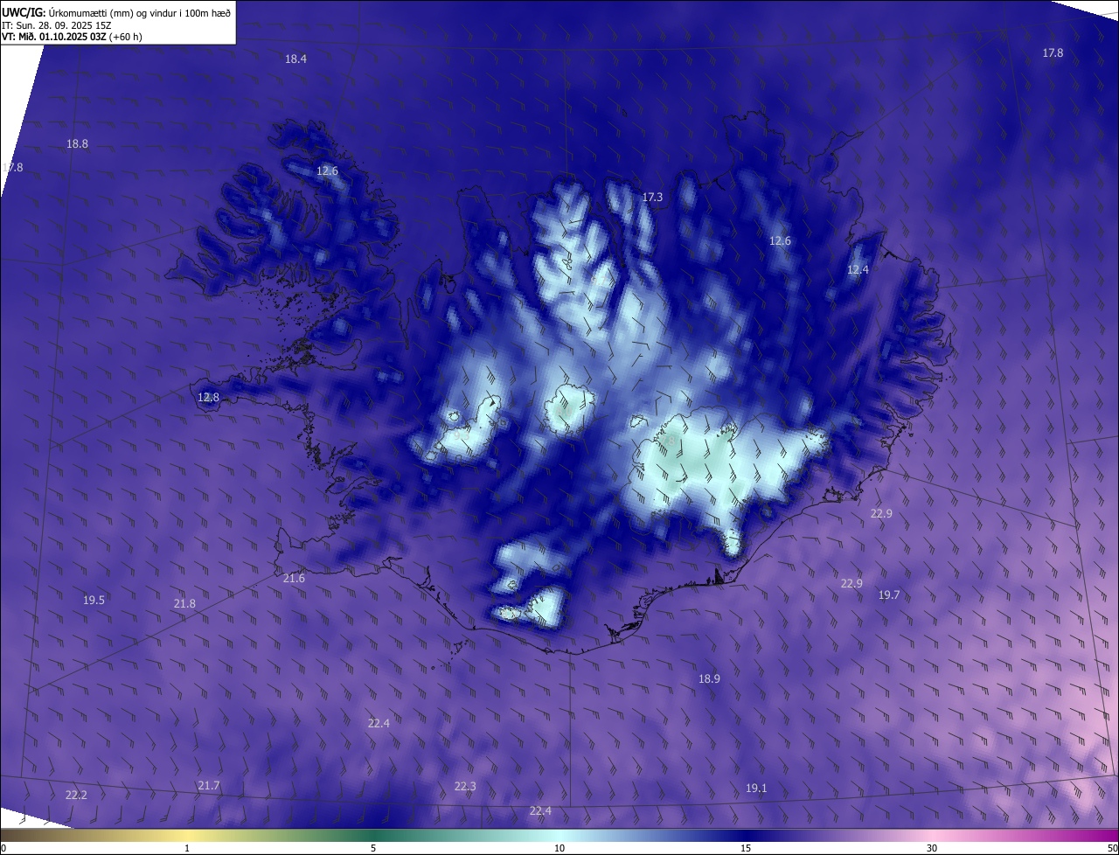Click the title 'UWC/IG: Úrkomumætti (mm) og vindur'
The height and width of the screenshot is (855, 1119).
pyautogui.click(x=116, y=11)
